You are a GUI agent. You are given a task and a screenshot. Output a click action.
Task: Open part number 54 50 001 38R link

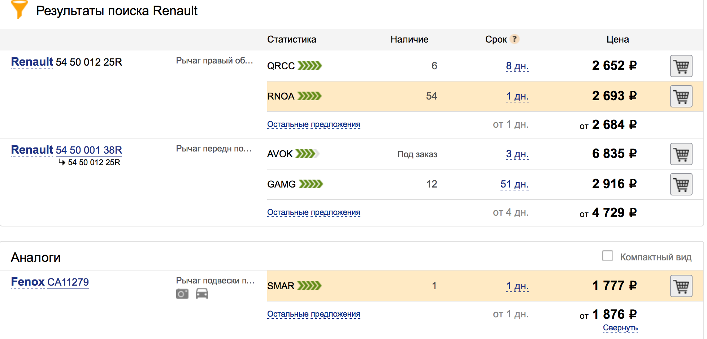click(89, 150)
